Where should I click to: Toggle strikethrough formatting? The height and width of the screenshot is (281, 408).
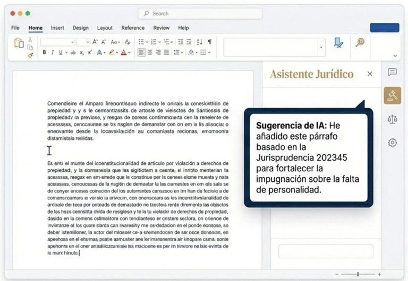pyautogui.click(x=73, y=52)
